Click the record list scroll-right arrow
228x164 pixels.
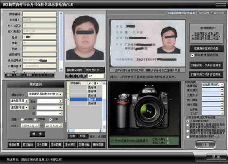click(100, 131)
